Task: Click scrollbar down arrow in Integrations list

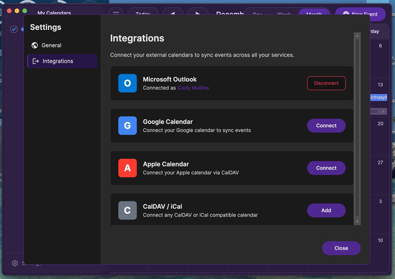Action: [357, 222]
